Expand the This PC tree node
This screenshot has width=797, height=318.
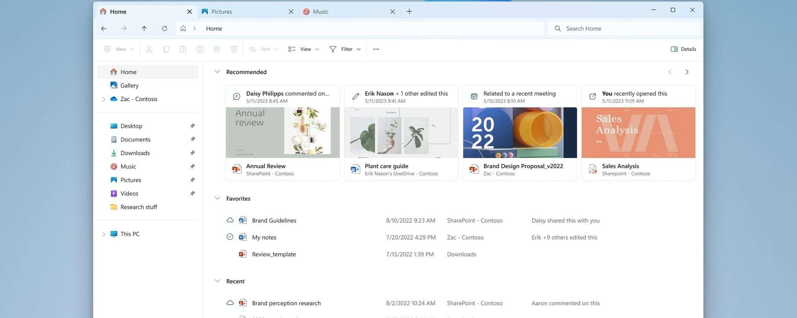[104, 234]
